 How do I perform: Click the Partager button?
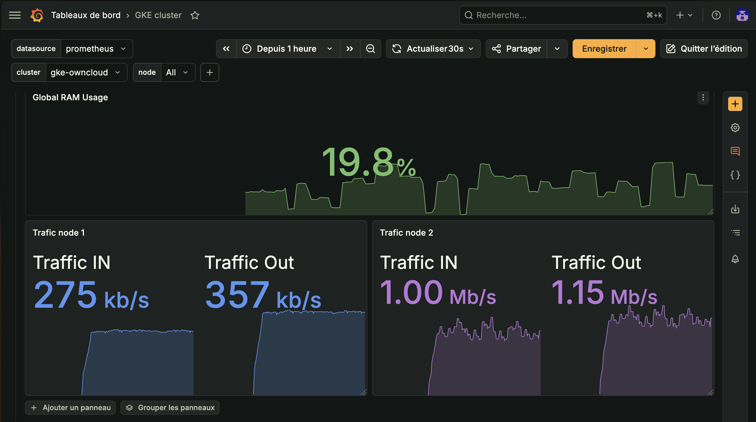(x=517, y=49)
